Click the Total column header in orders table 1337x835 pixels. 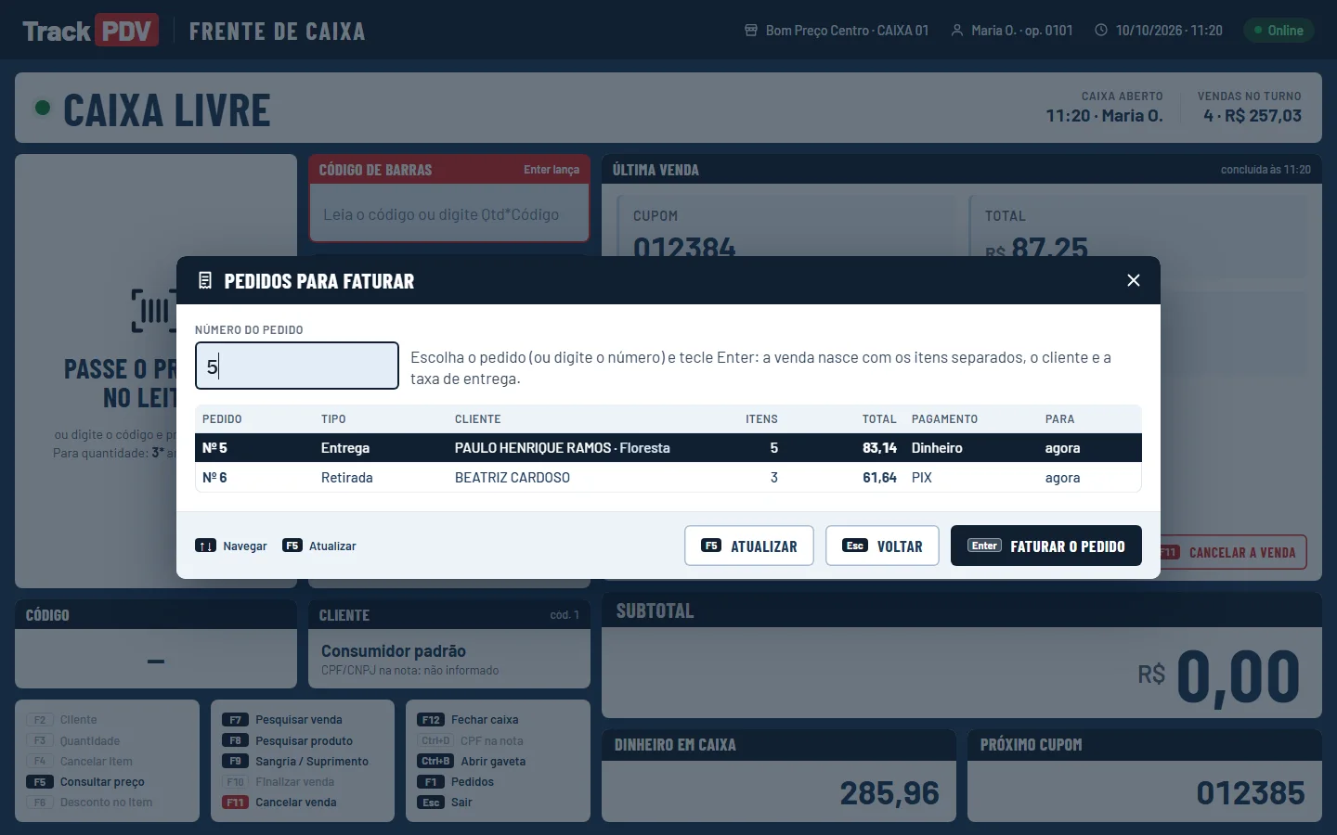pos(879,419)
